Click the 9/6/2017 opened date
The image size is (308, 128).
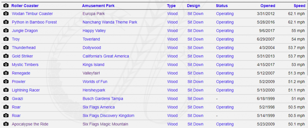(267, 31)
